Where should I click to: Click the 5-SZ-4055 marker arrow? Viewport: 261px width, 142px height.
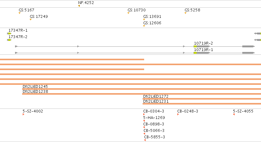[x=234, y=114]
